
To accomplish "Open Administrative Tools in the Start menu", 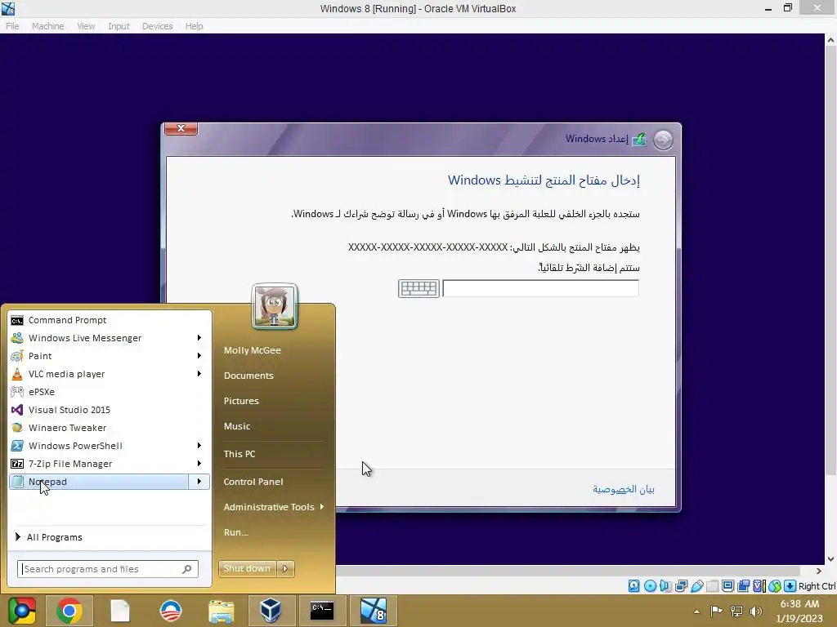I will [x=274, y=507].
